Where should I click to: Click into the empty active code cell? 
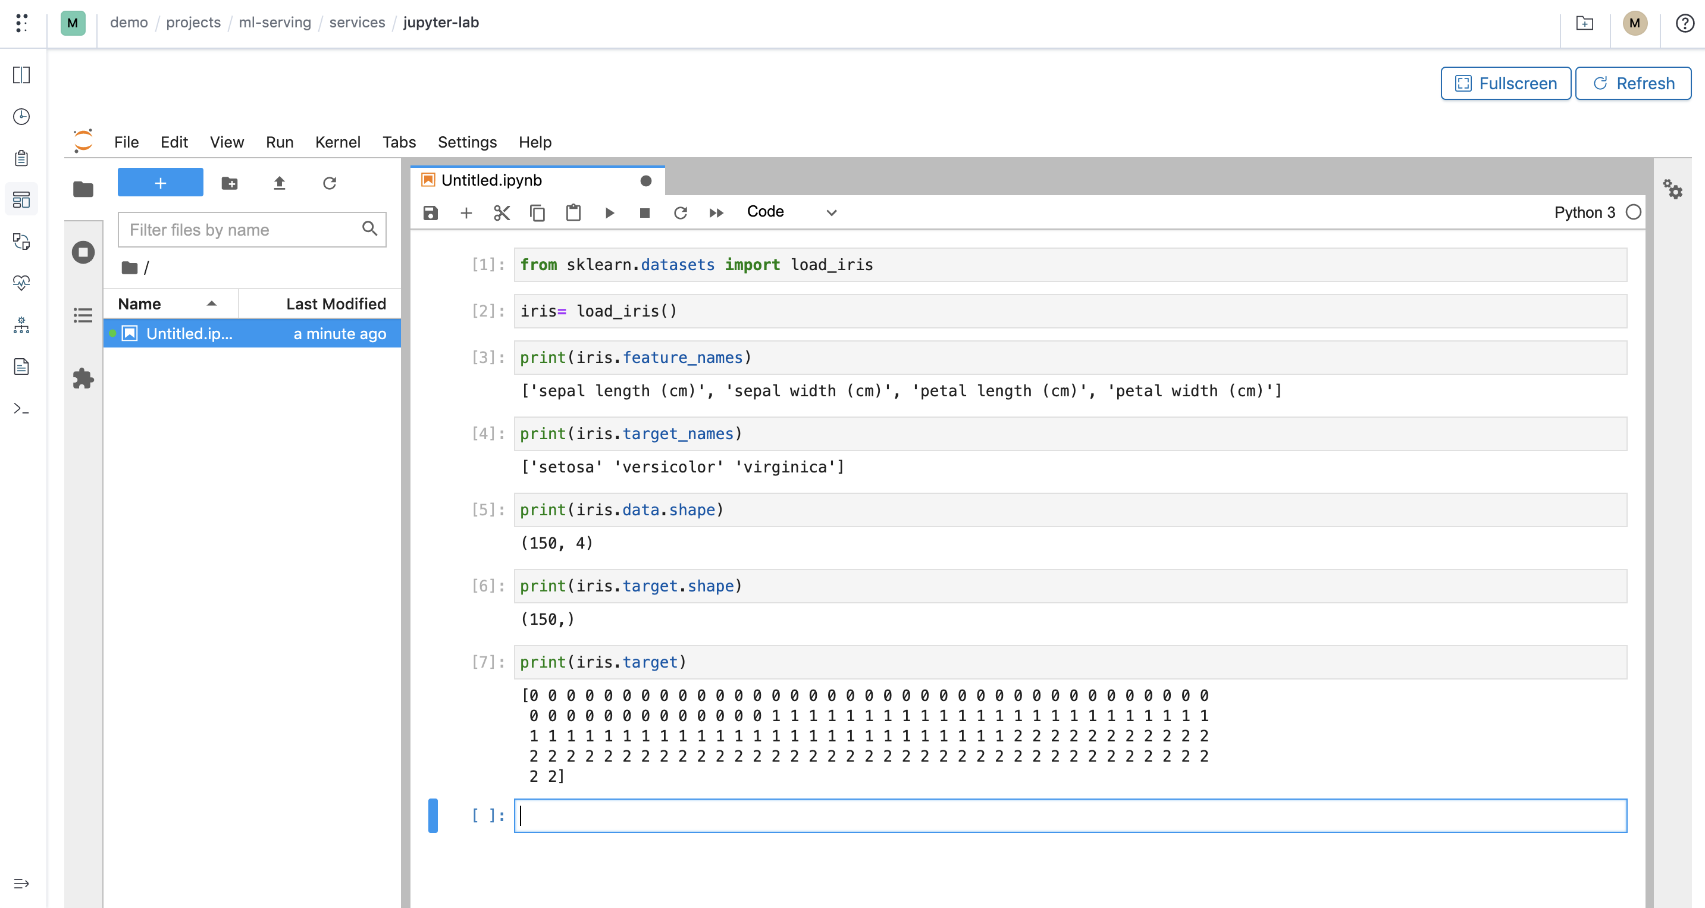pyautogui.click(x=1070, y=816)
